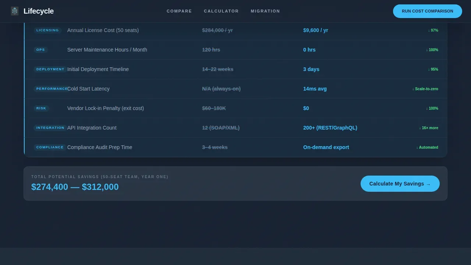The image size is (471, 265).
Task: Click Calculate My Savings button
Action: click(x=400, y=184)
